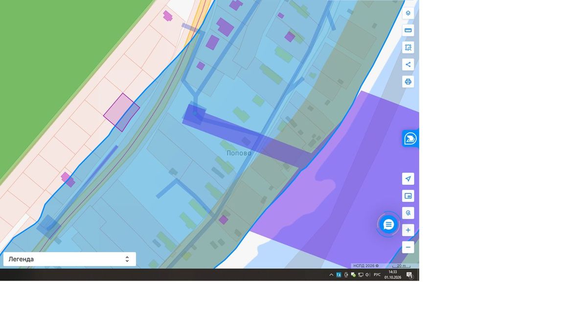This screenshot has height=330, width=587.
Task: Expand the Легенда dropdown
Action: [x=69, y=259]
